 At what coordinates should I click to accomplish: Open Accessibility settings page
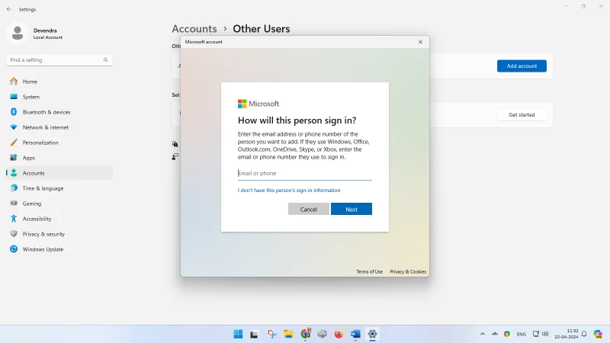point(59,219)
